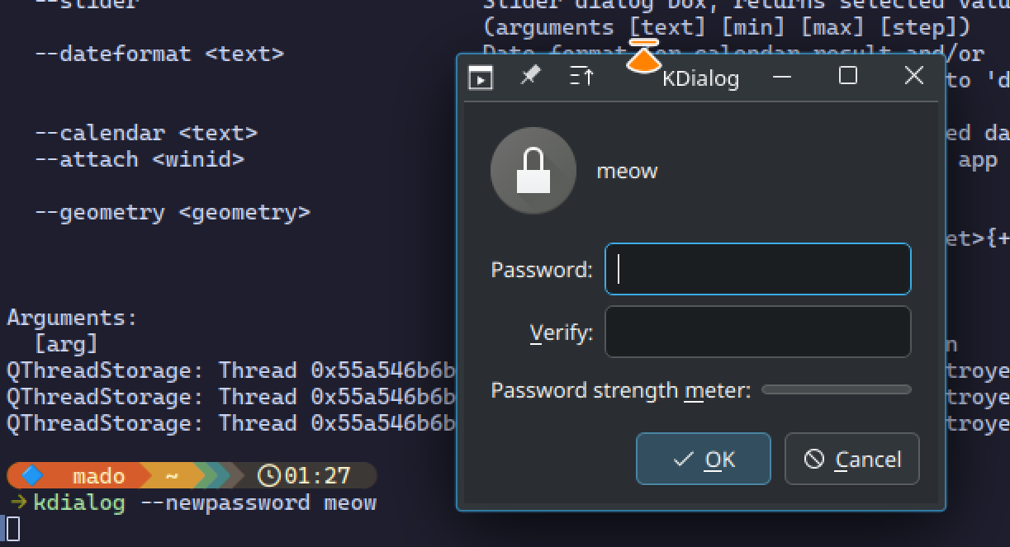The image size is (1010, 547).
Task: Click into the Verify input field
Action: click(757, 332)
